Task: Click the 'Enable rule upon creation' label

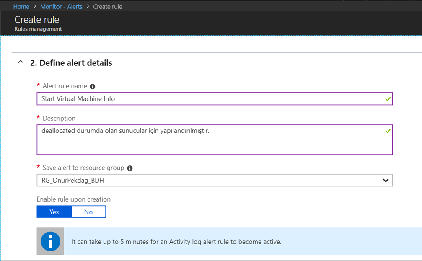Action: (73, 199)
